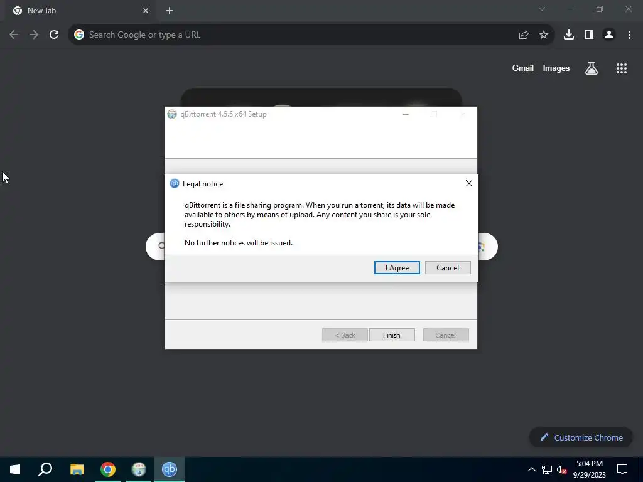643x482 pixels.
Task: Close the Legal notice dialog with X
Action: (468, 183)
